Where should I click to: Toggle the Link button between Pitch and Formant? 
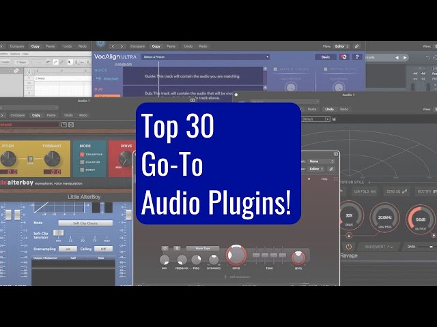click(30, 159)
